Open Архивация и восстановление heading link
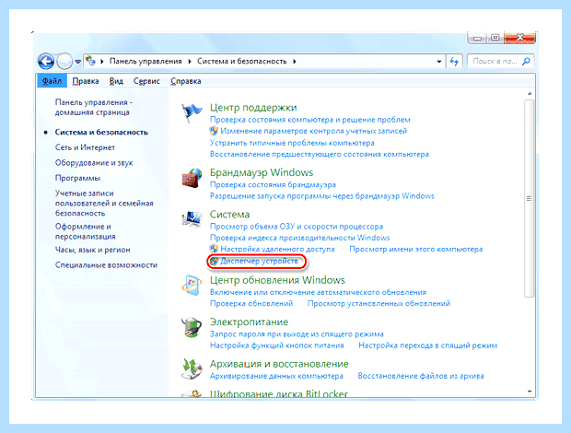The height and width of the screenshot is (433, 571). coord(279,364)
